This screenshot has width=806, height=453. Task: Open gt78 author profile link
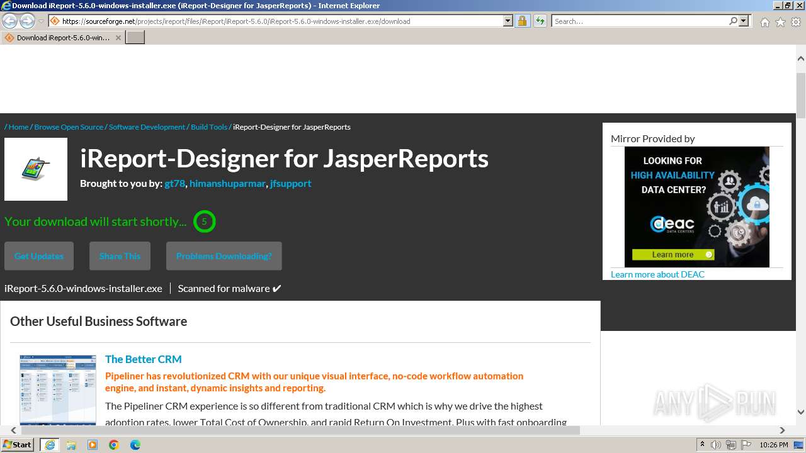174,183
